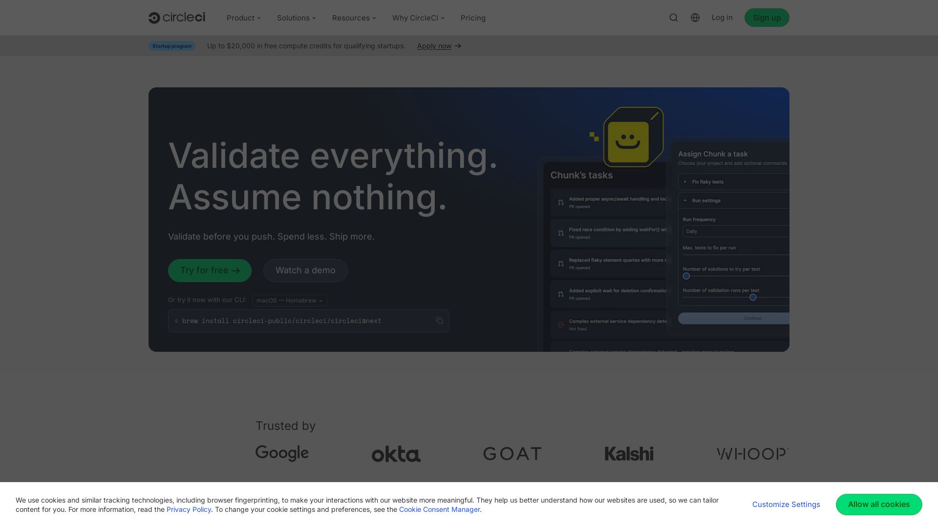This screenshot has height=527, width=938.
Task: Click the 'Chunk's tasks' heading
Action: click(581, 175)
